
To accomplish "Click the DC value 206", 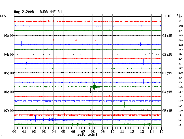I will [x=181, y=78].
